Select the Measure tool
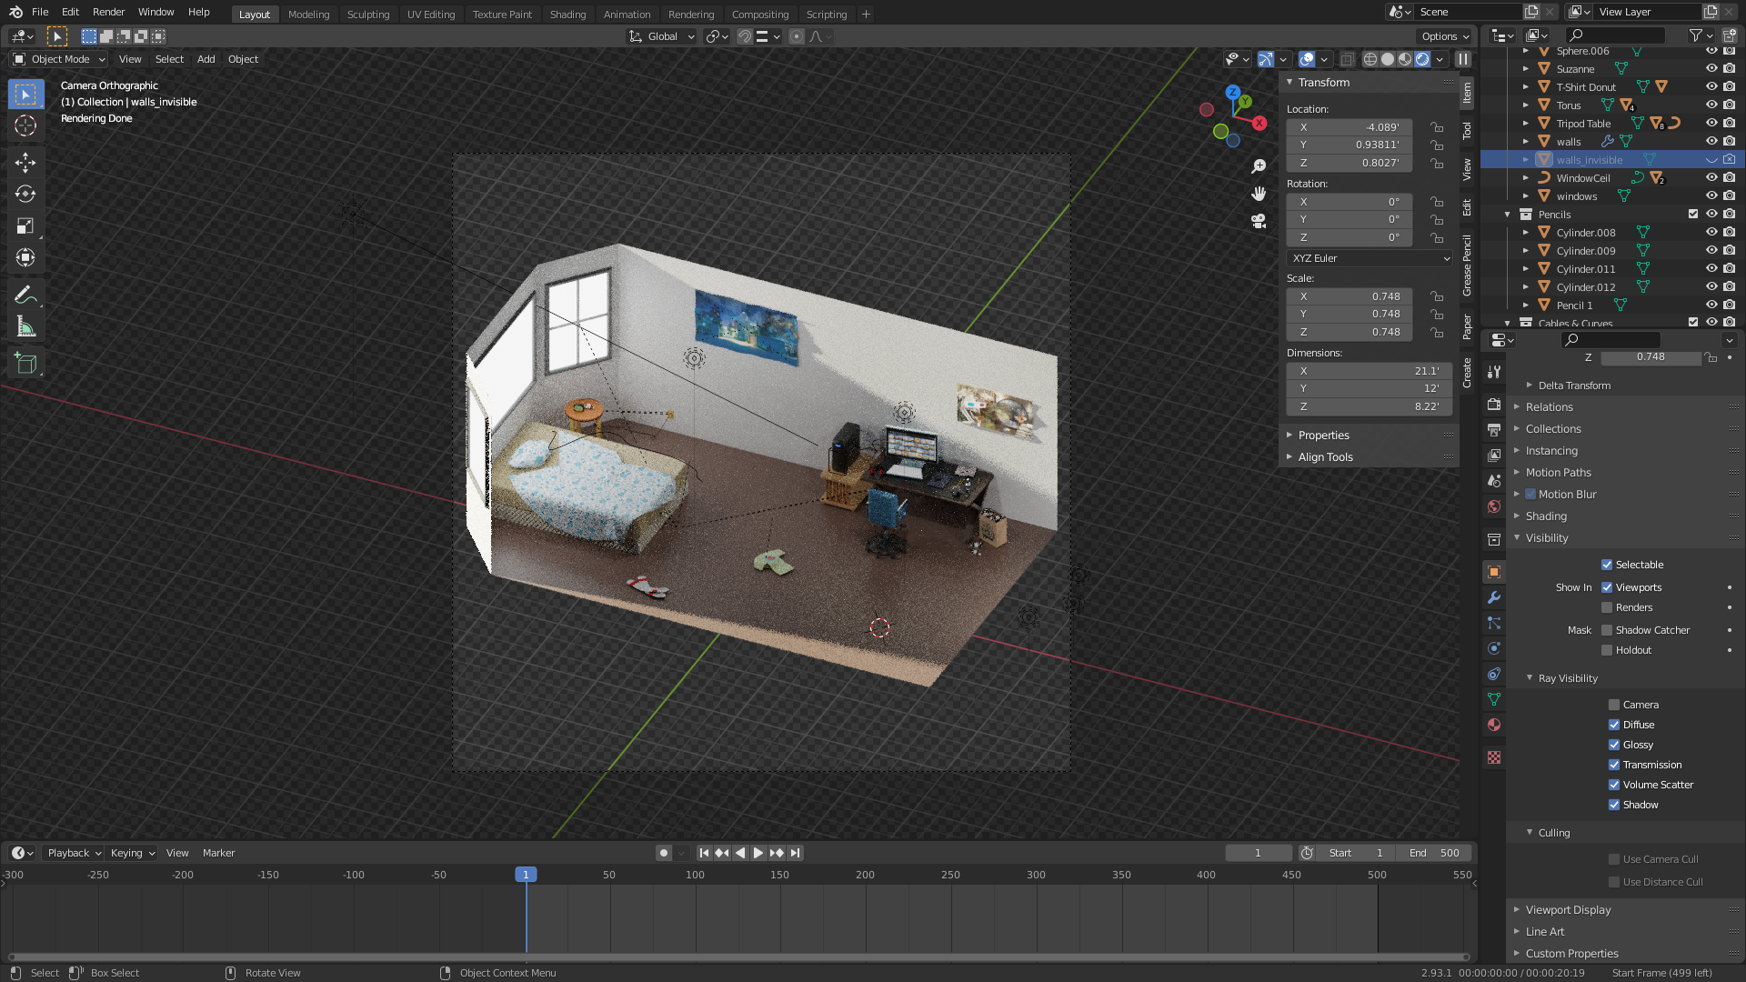 (x=25, y=327)
